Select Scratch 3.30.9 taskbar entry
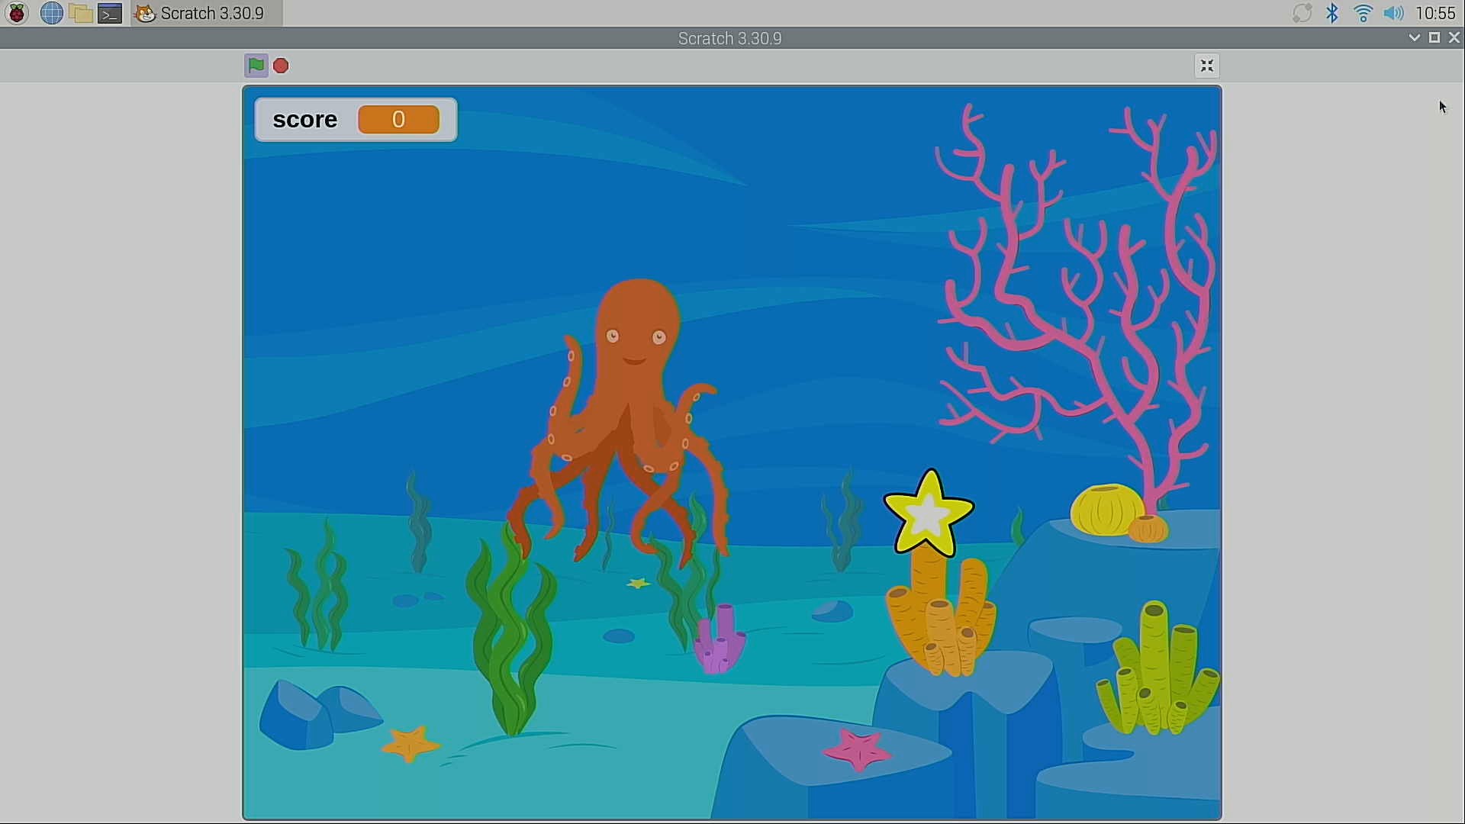Screen dimensions: 1465x824 pyautogui.click(x=206, y=13)
